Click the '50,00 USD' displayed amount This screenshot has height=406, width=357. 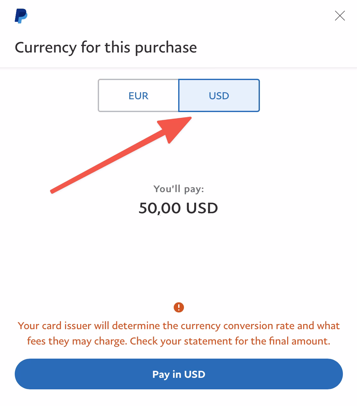coord(178,208)
